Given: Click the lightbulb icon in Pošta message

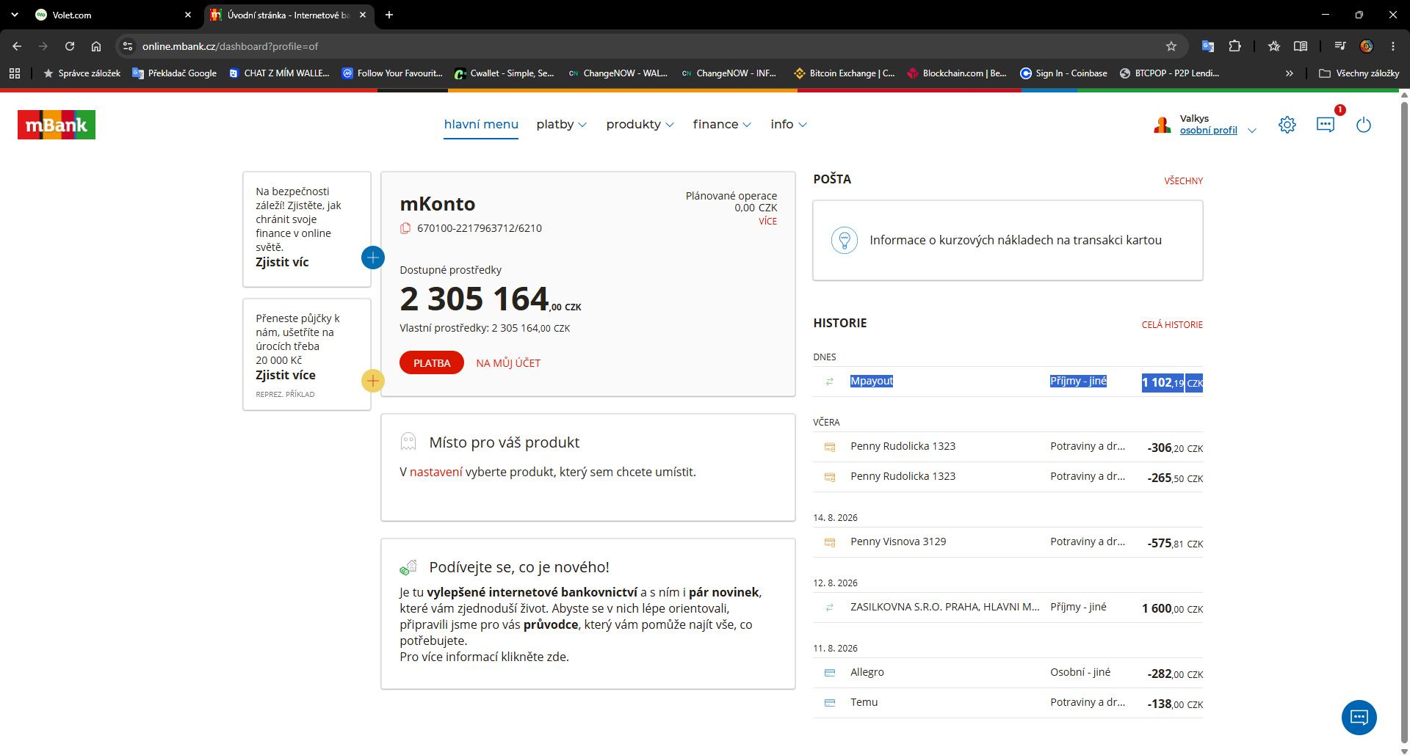Looking at the screenshot, I should [x=845, y=240].
